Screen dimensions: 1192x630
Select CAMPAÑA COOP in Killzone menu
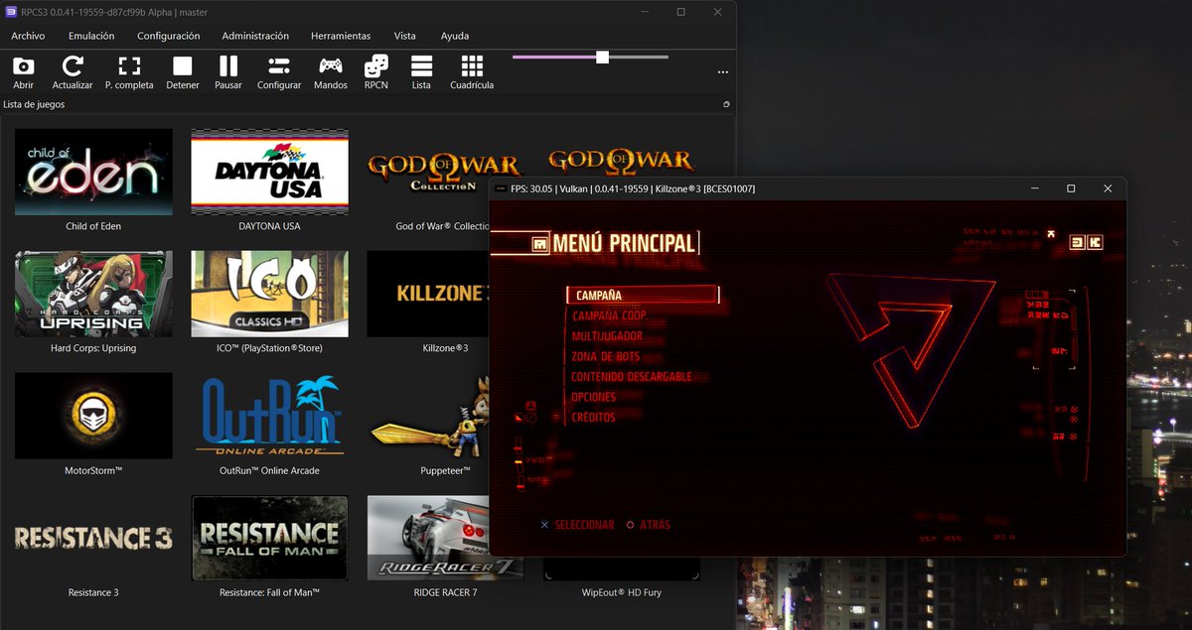[x=609, y=315]
